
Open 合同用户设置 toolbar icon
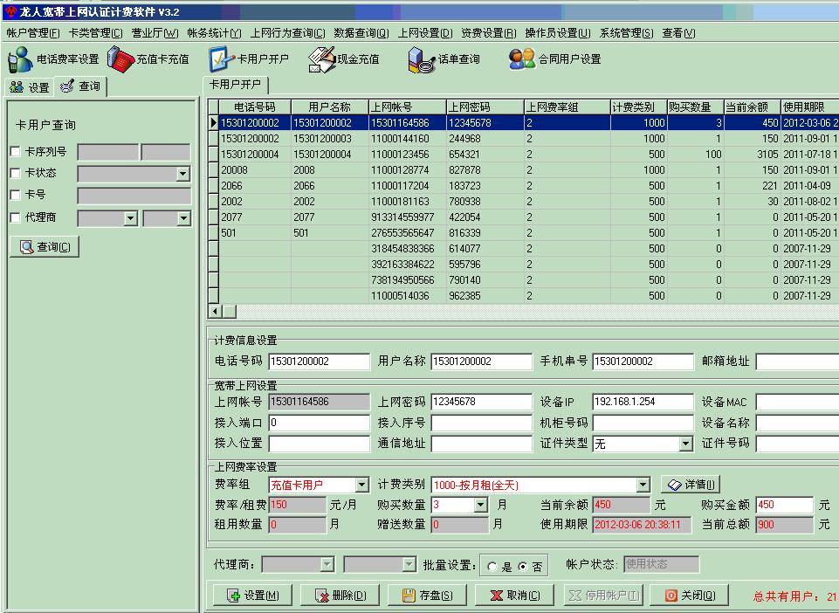click(522, 59)
